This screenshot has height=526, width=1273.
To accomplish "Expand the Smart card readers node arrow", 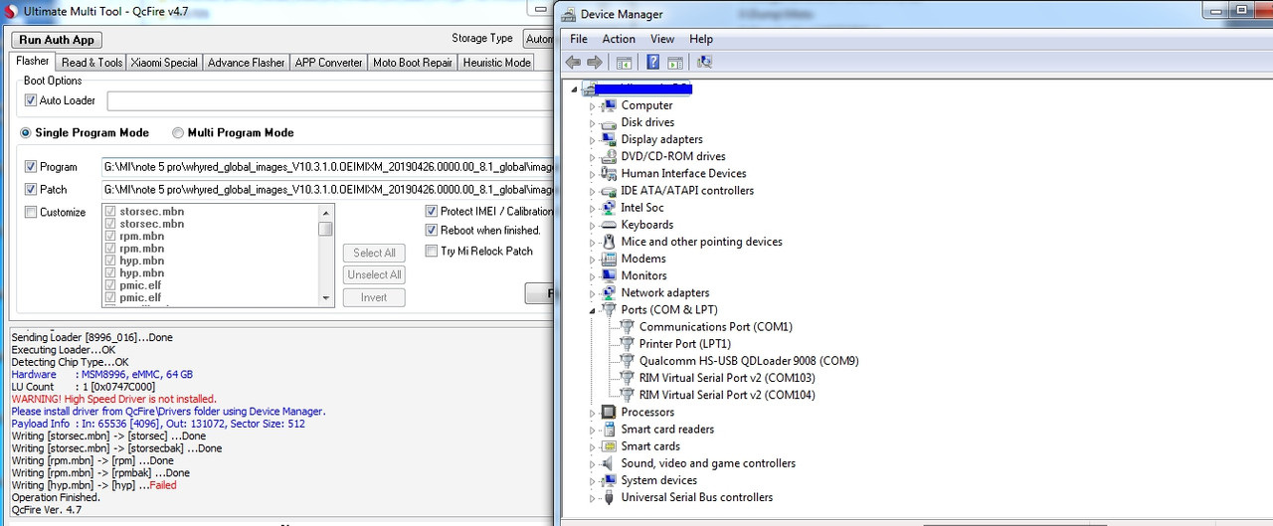I will tap(592, 430).
